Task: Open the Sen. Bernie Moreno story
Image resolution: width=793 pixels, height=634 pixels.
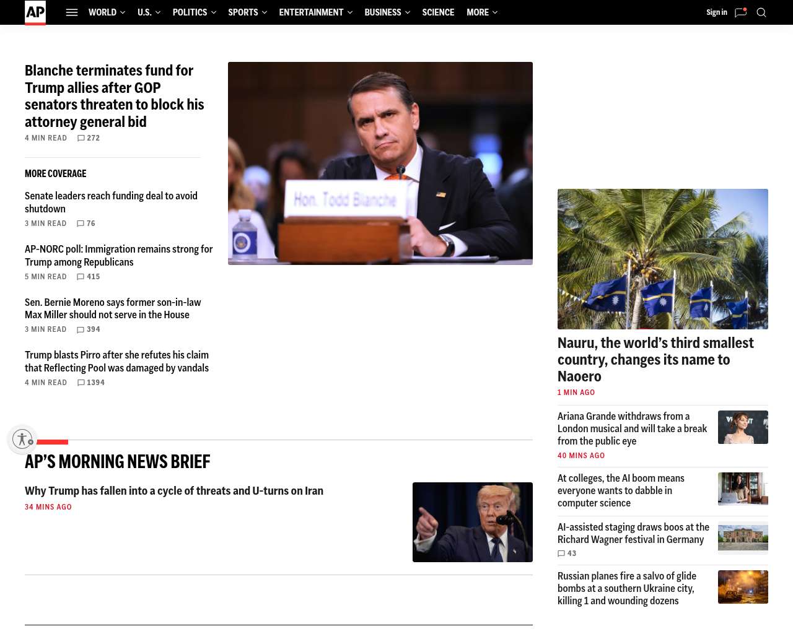Action: (x=113, y=308)
